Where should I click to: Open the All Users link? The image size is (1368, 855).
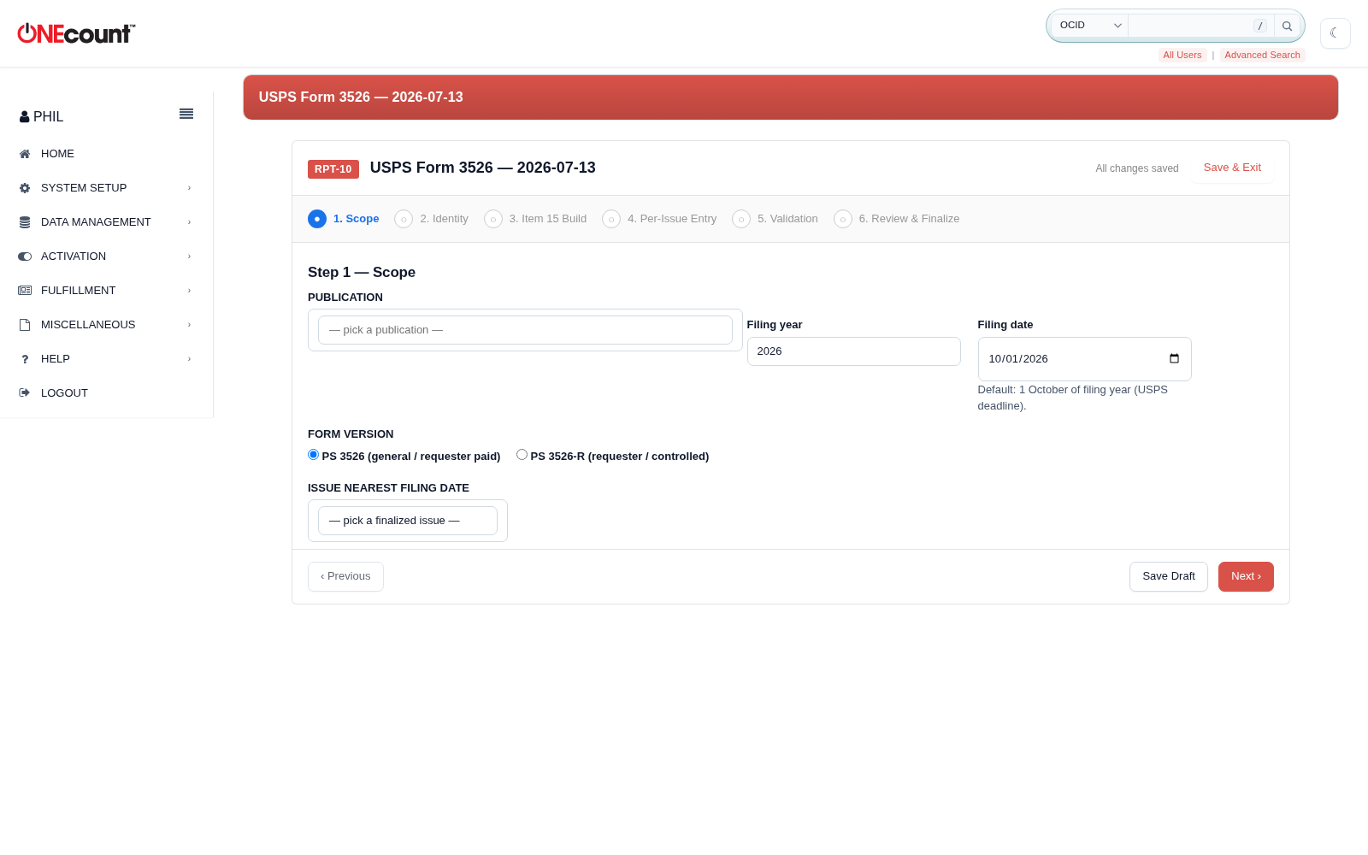(1182, 55)
